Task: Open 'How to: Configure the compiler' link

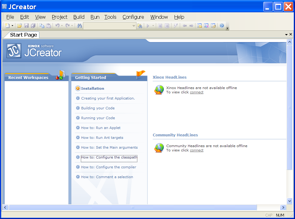Action: 108,167
